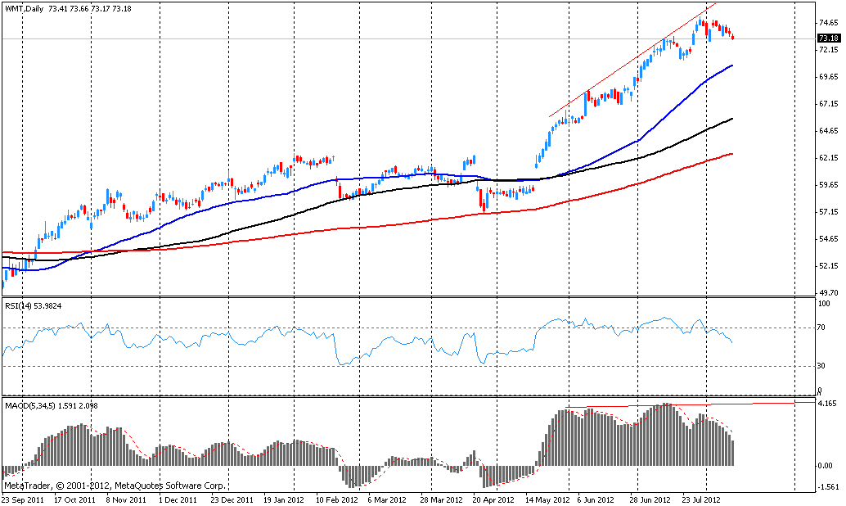This screenshot has height=506, width=846.
Task: Click the 23 Sep 2011 date label
Action: coord(23,499)
